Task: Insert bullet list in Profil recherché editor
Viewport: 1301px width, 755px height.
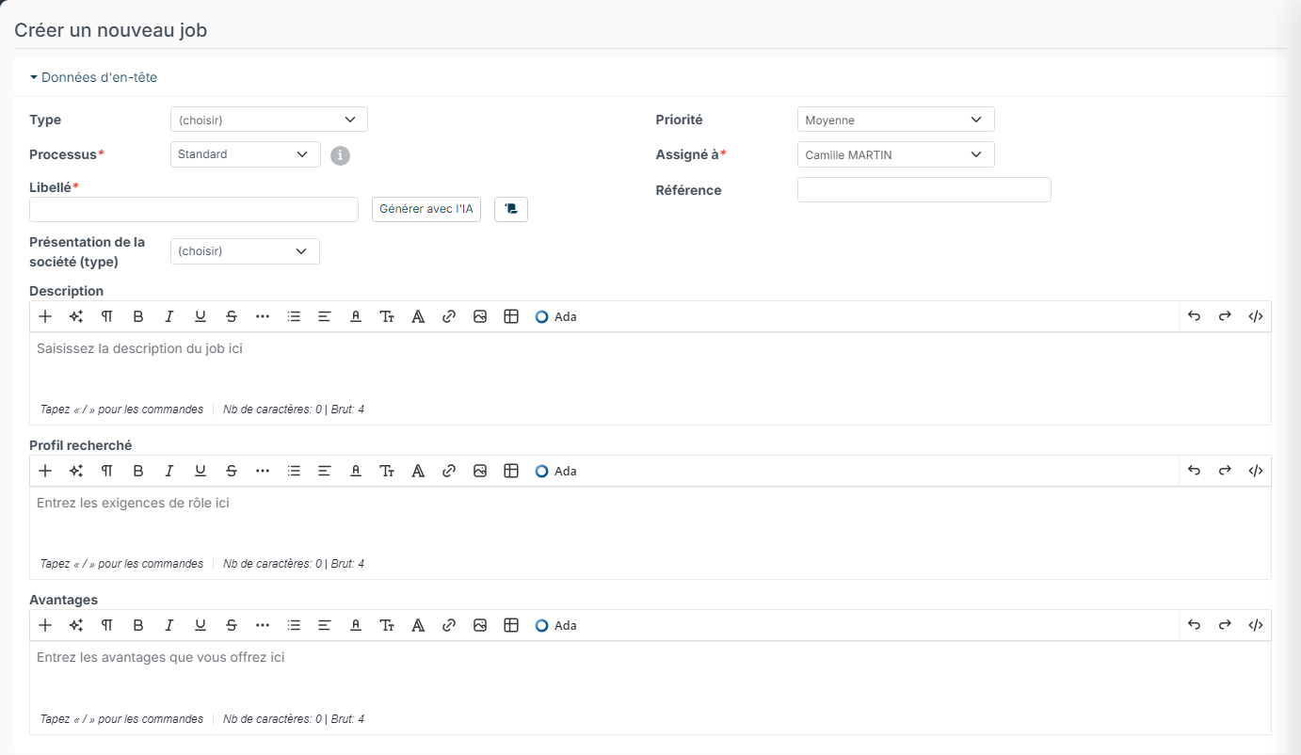Action: pos(294,471)
